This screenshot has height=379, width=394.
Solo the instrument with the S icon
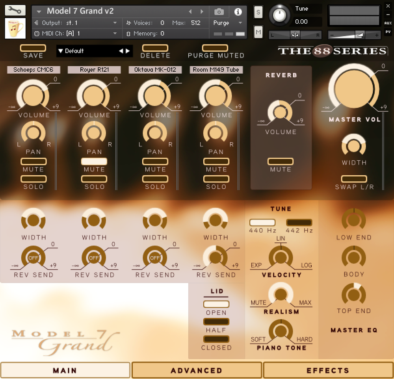pos(258,12)
